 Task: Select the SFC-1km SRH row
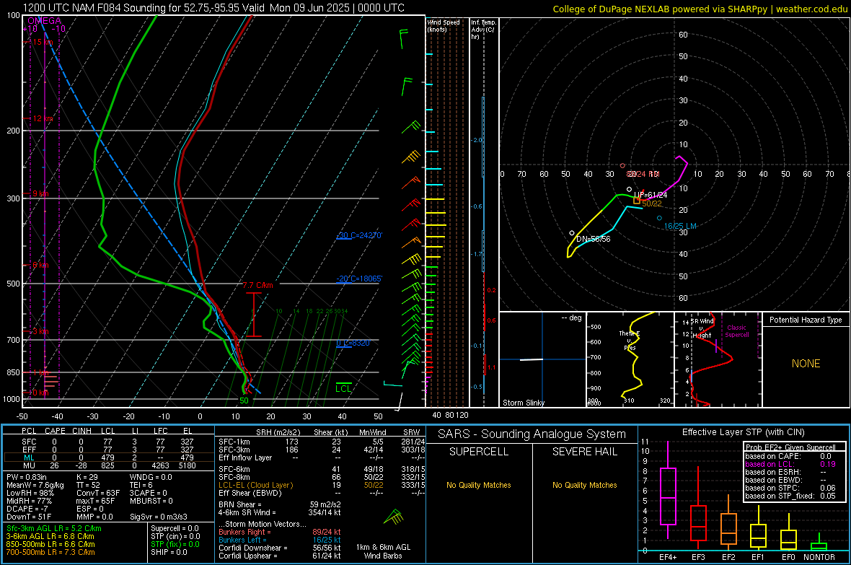point(322,442)
